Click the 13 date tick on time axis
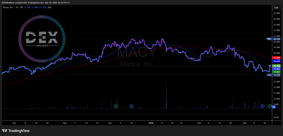The image size is (283, 136). [219, 123]
